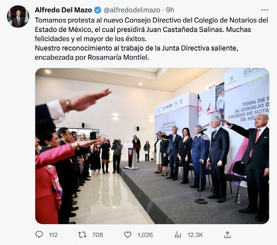Open the @alfredodelmazo handle link
277x245 pixels.
click(x=132, y=10)
